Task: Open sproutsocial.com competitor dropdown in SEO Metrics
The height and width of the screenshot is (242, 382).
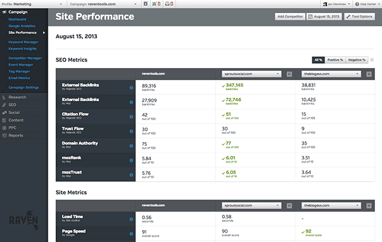Action: [x=251, y=74]
